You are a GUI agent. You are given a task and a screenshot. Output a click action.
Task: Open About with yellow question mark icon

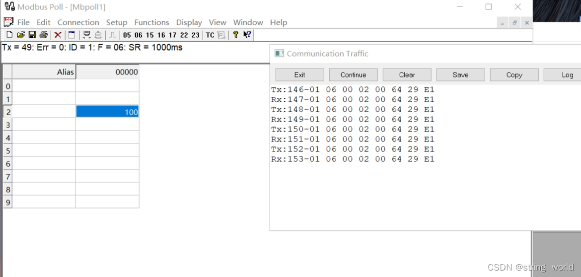coord(235,35)
